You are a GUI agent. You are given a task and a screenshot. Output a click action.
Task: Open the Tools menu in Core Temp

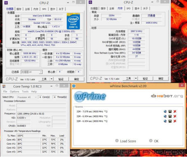(x=25, y=91)
